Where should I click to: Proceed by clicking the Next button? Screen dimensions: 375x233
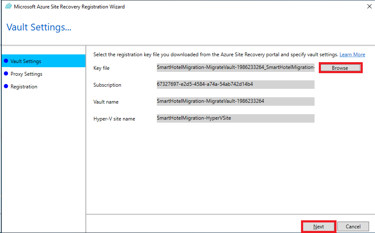click(318, 226)
